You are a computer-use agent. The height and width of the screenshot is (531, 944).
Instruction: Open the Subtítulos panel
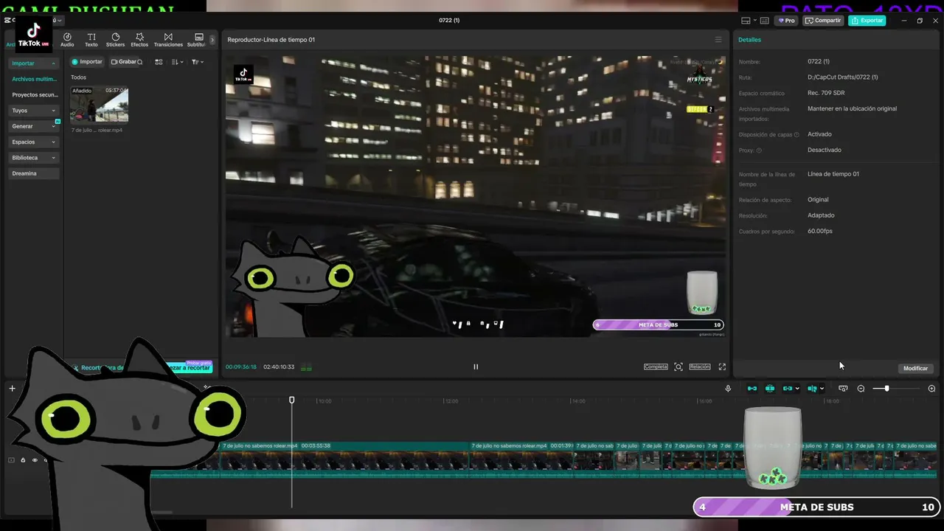pos(198,40)
